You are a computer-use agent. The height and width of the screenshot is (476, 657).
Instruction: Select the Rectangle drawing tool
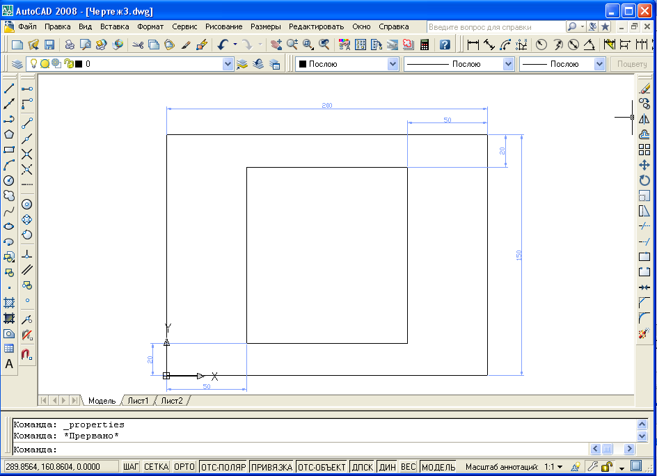pos(9,150)
